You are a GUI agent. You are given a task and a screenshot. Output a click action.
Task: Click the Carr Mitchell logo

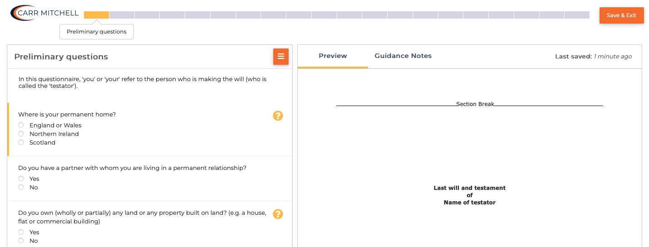pyautogui.click(x=44, y=13)
